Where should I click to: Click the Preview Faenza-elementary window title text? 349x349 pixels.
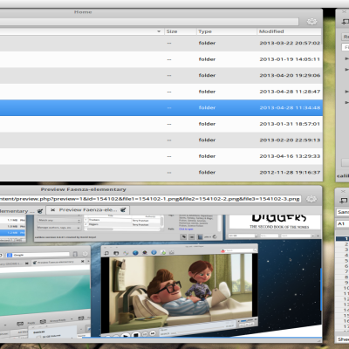(x=83, y=189)
